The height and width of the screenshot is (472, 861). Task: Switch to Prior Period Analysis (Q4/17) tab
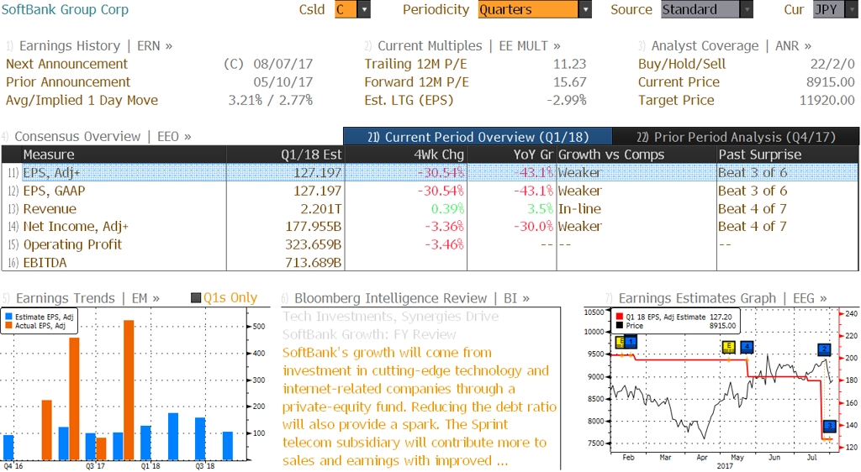[736, 137]
